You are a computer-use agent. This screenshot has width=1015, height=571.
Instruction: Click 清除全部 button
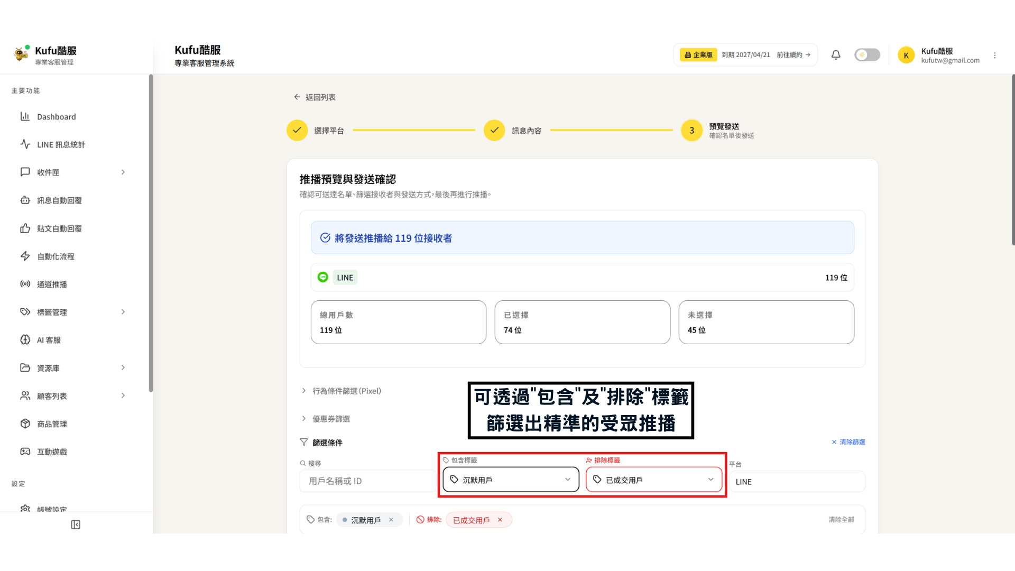click(841, 520)
